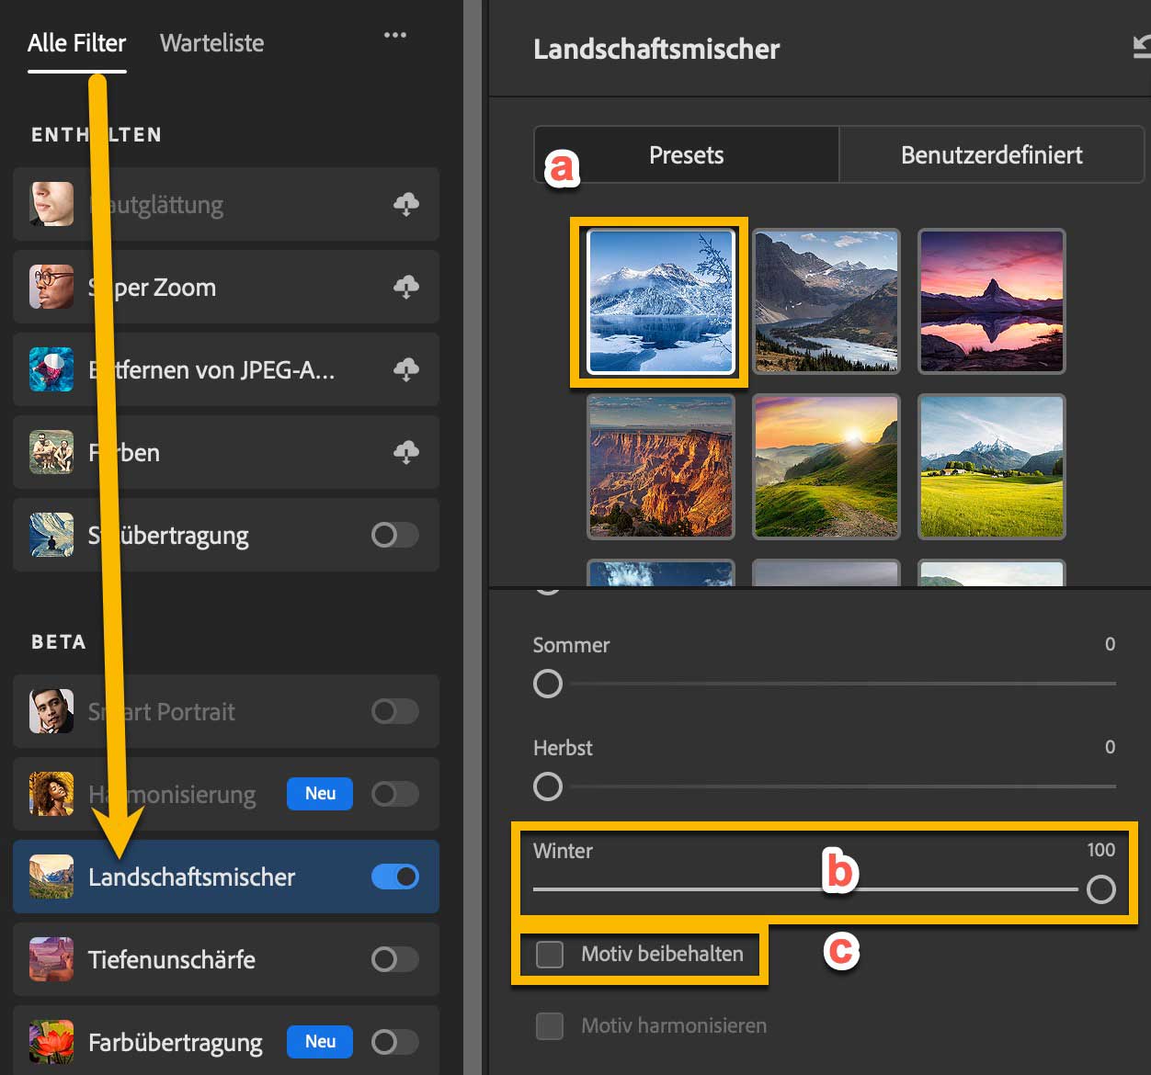The width and height of the screenshot is (1151, 1075).
Task: Download the Super Zoom filter via cloud icon
Action: 405,287
